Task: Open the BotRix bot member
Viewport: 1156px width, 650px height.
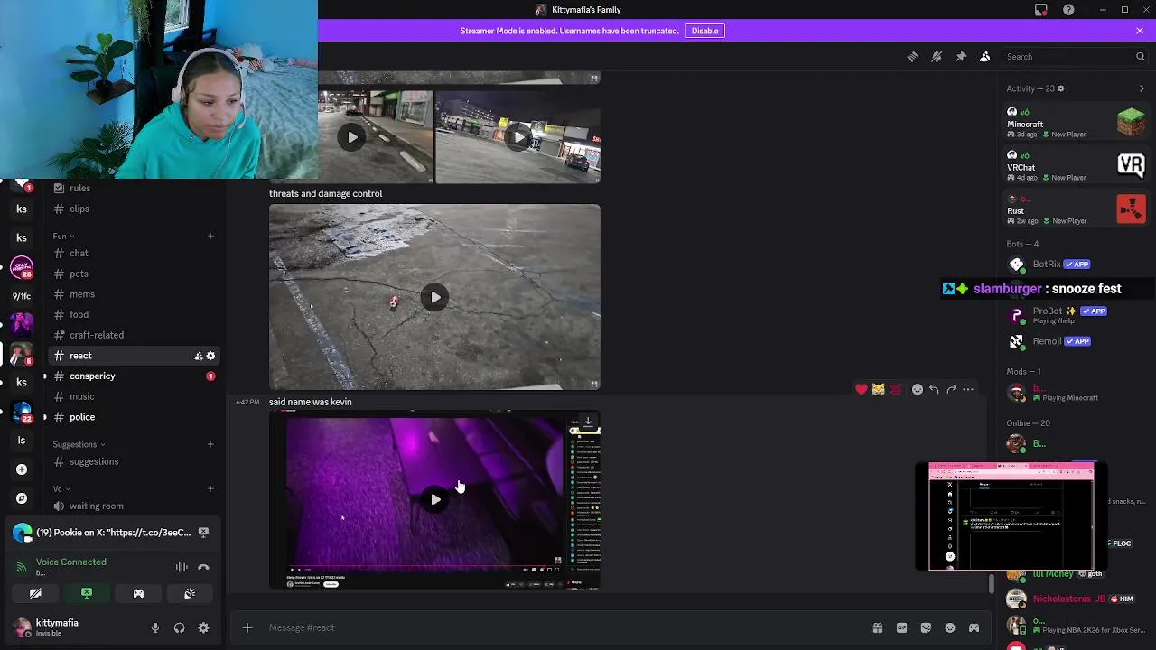Action: (1076, 265)
